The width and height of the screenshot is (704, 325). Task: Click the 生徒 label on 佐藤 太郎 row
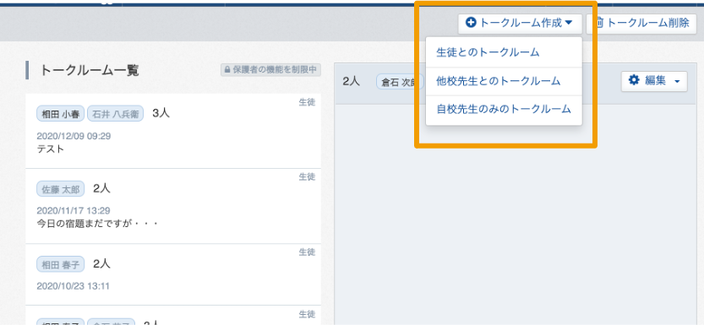307,177
